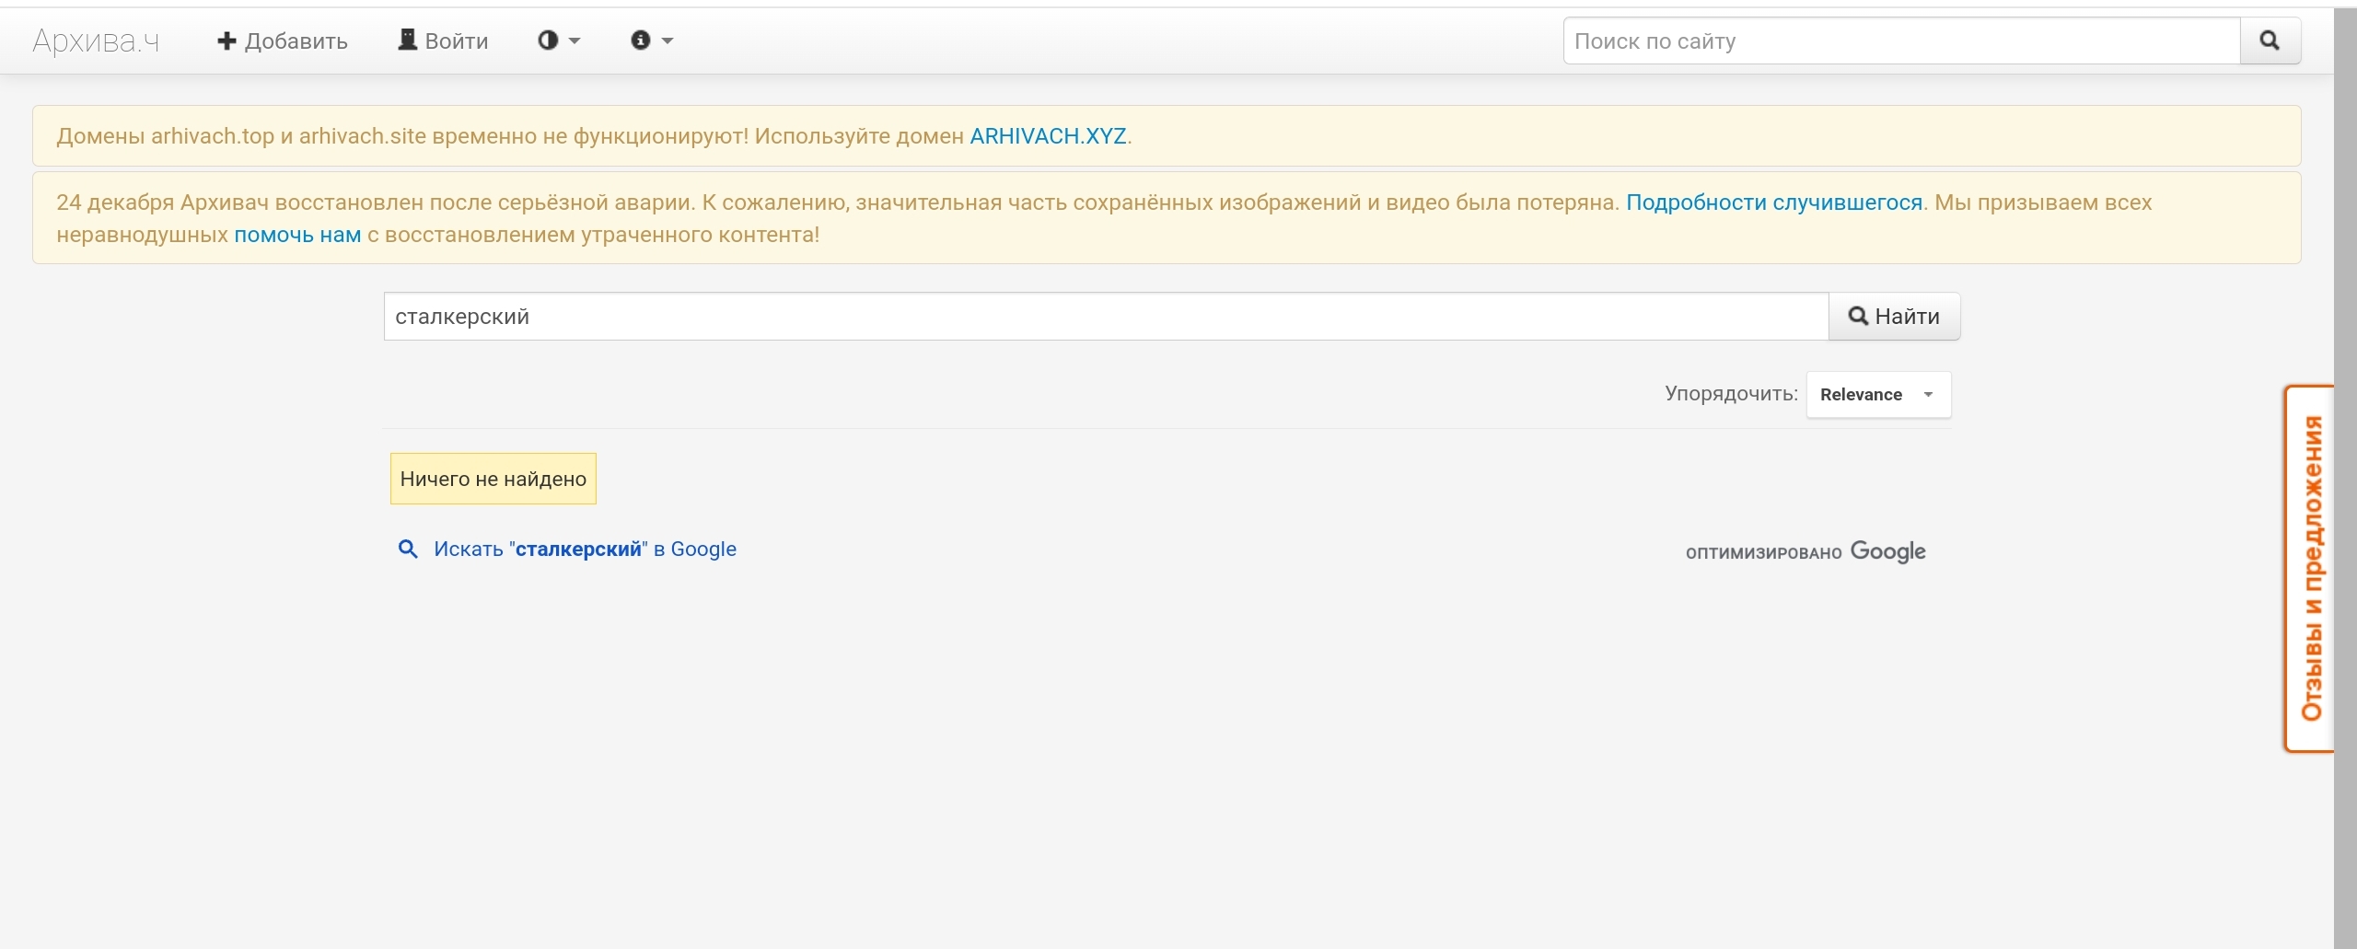The width and height of the screenshot is (2357, 949).
Task: Search сталкерский in Google link
Action: pyautogui.click(x=585, y=550)
